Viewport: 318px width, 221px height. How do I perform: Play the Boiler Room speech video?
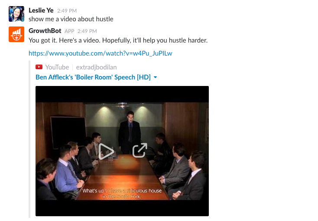click(106, 152)
